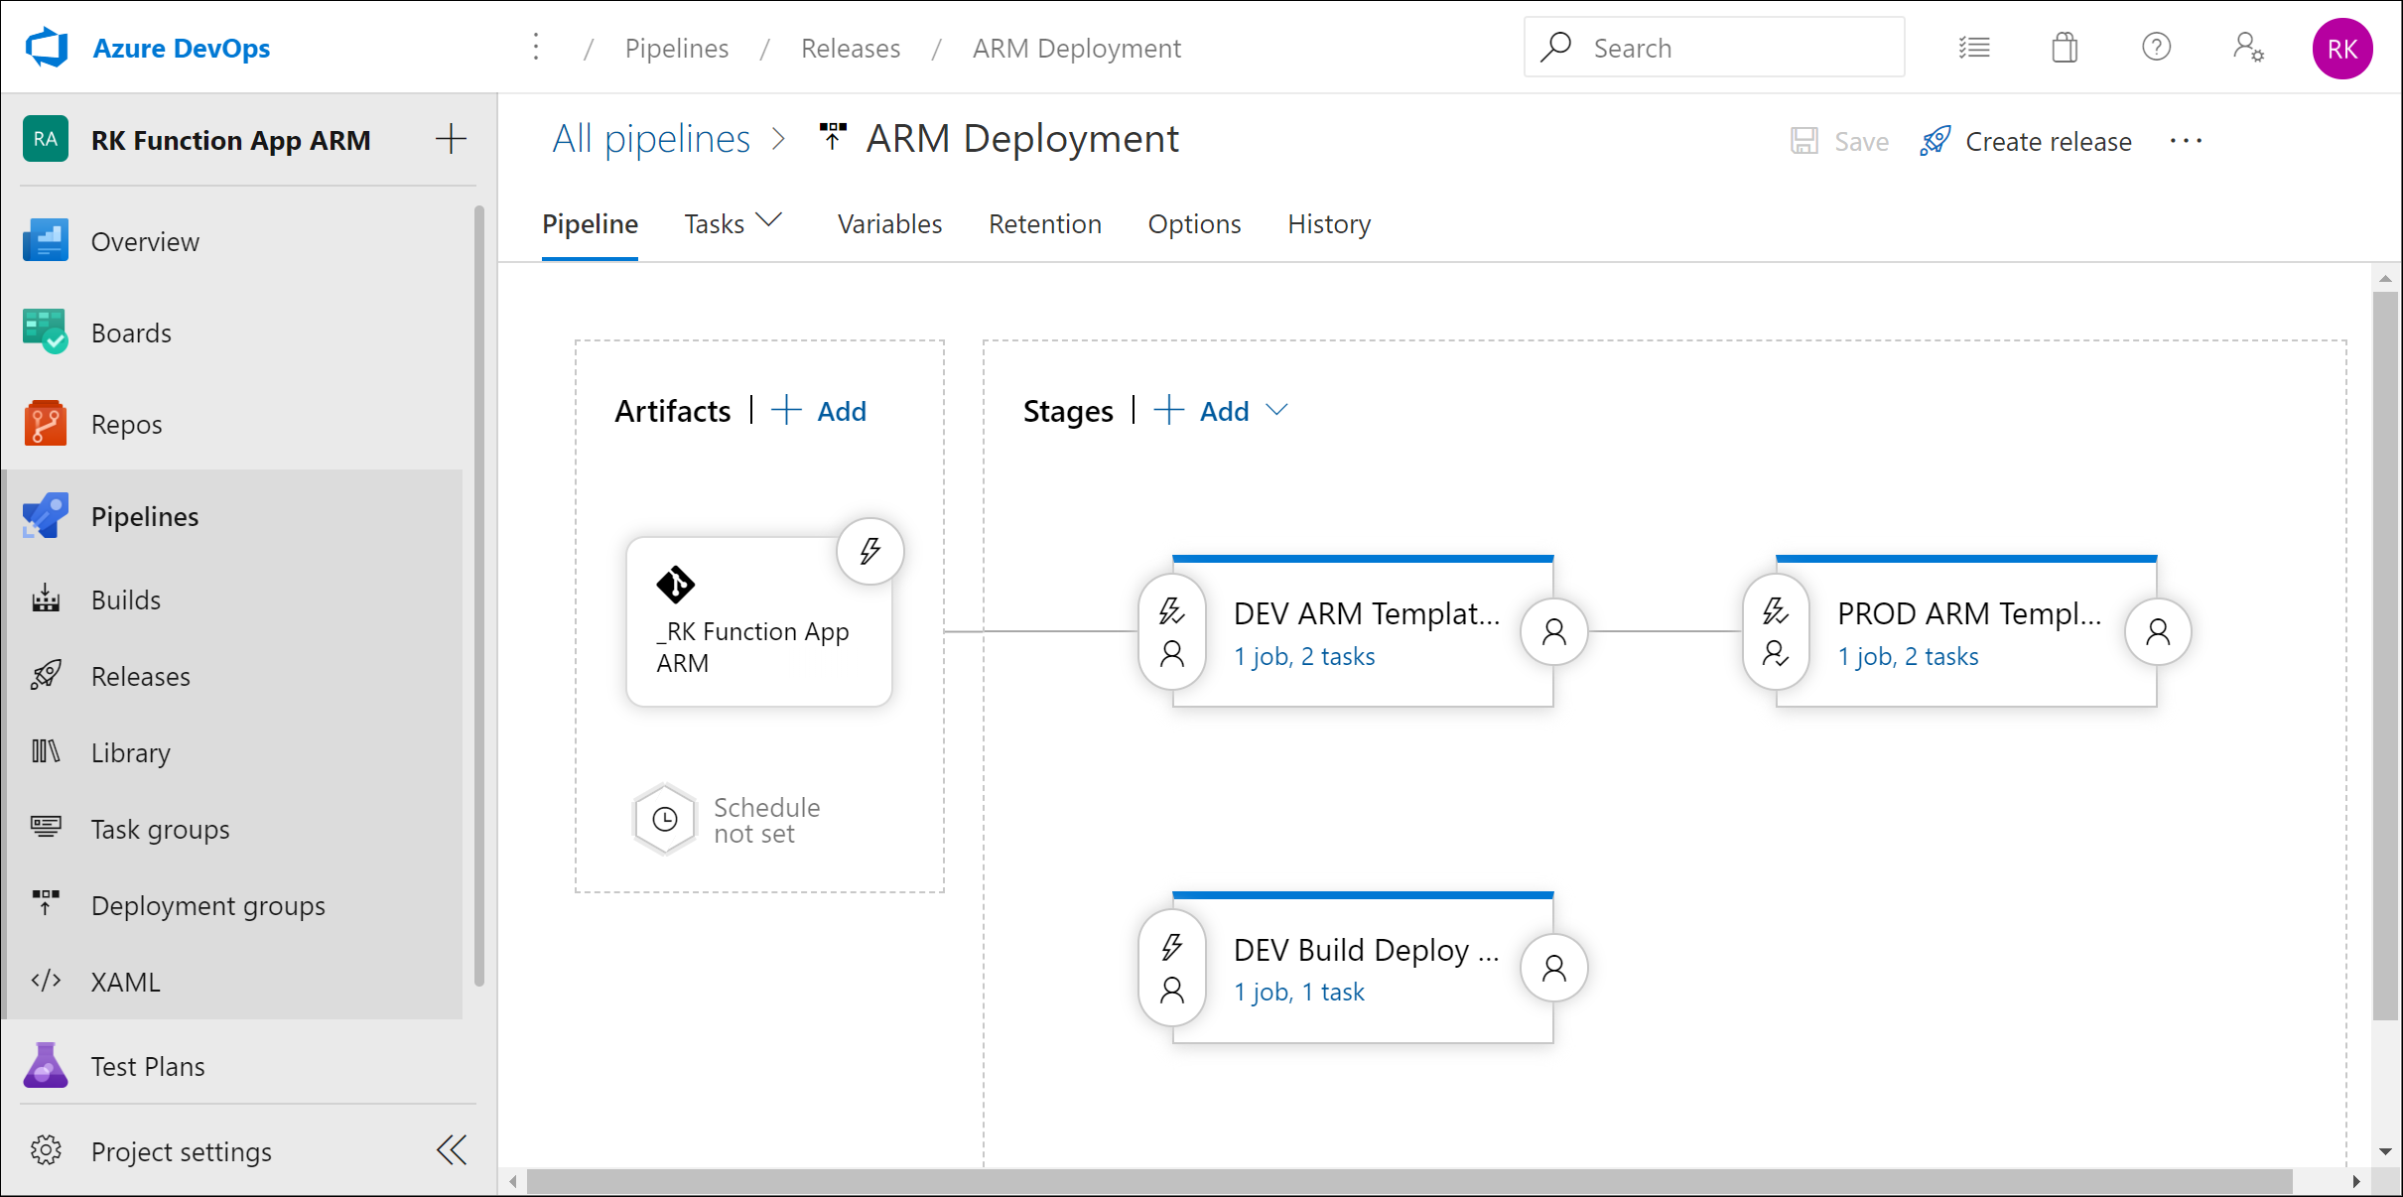Viewport: 2403px width, 1197px height.
Task: Switch to the Variables tab
Action: point(889,223)
